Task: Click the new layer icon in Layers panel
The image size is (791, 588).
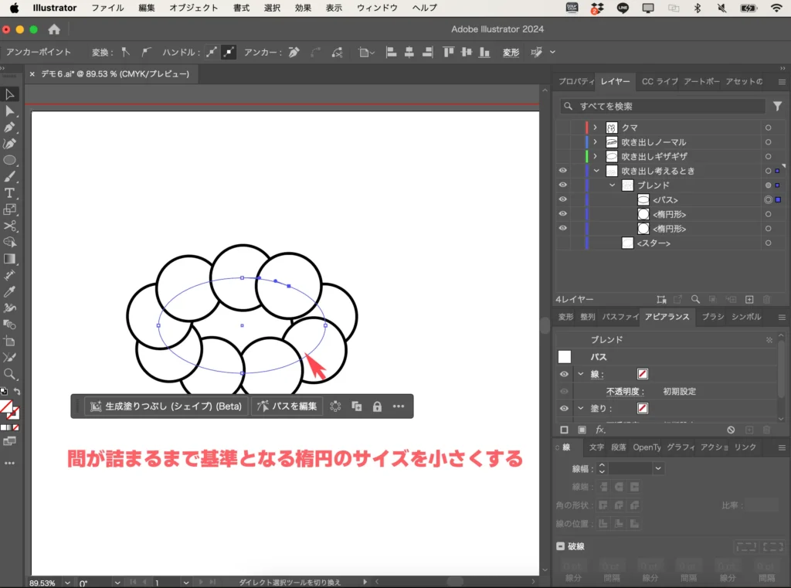Action: (749, 298)
